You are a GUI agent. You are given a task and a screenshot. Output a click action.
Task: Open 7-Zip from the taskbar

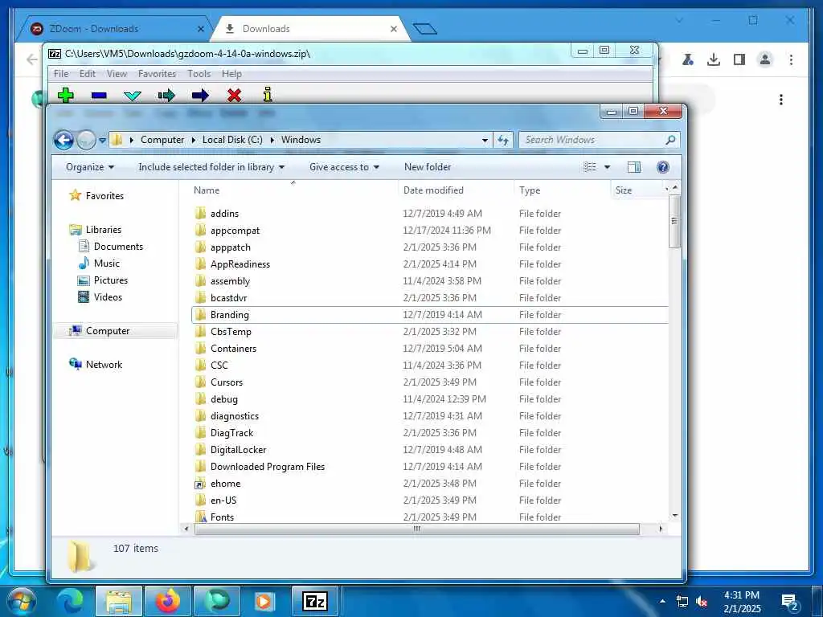[x=315, y=601]
